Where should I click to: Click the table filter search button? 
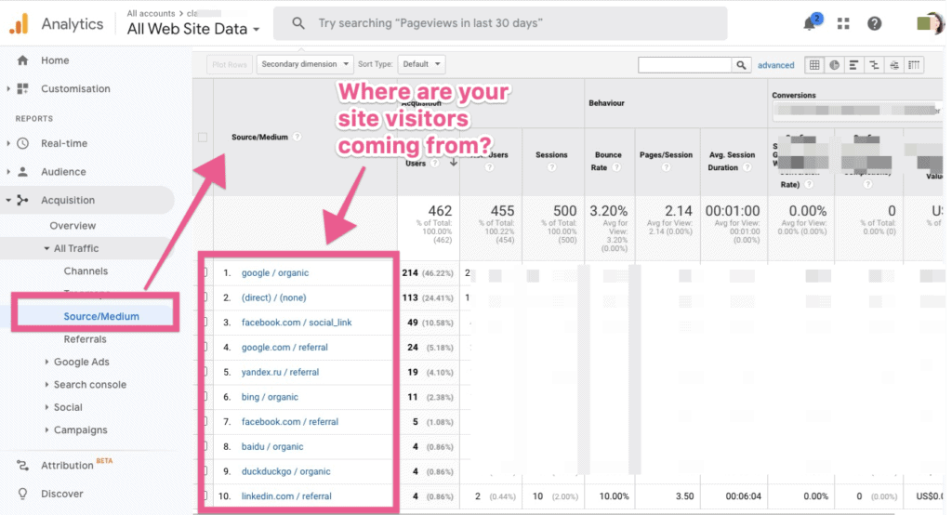[741, 64]
